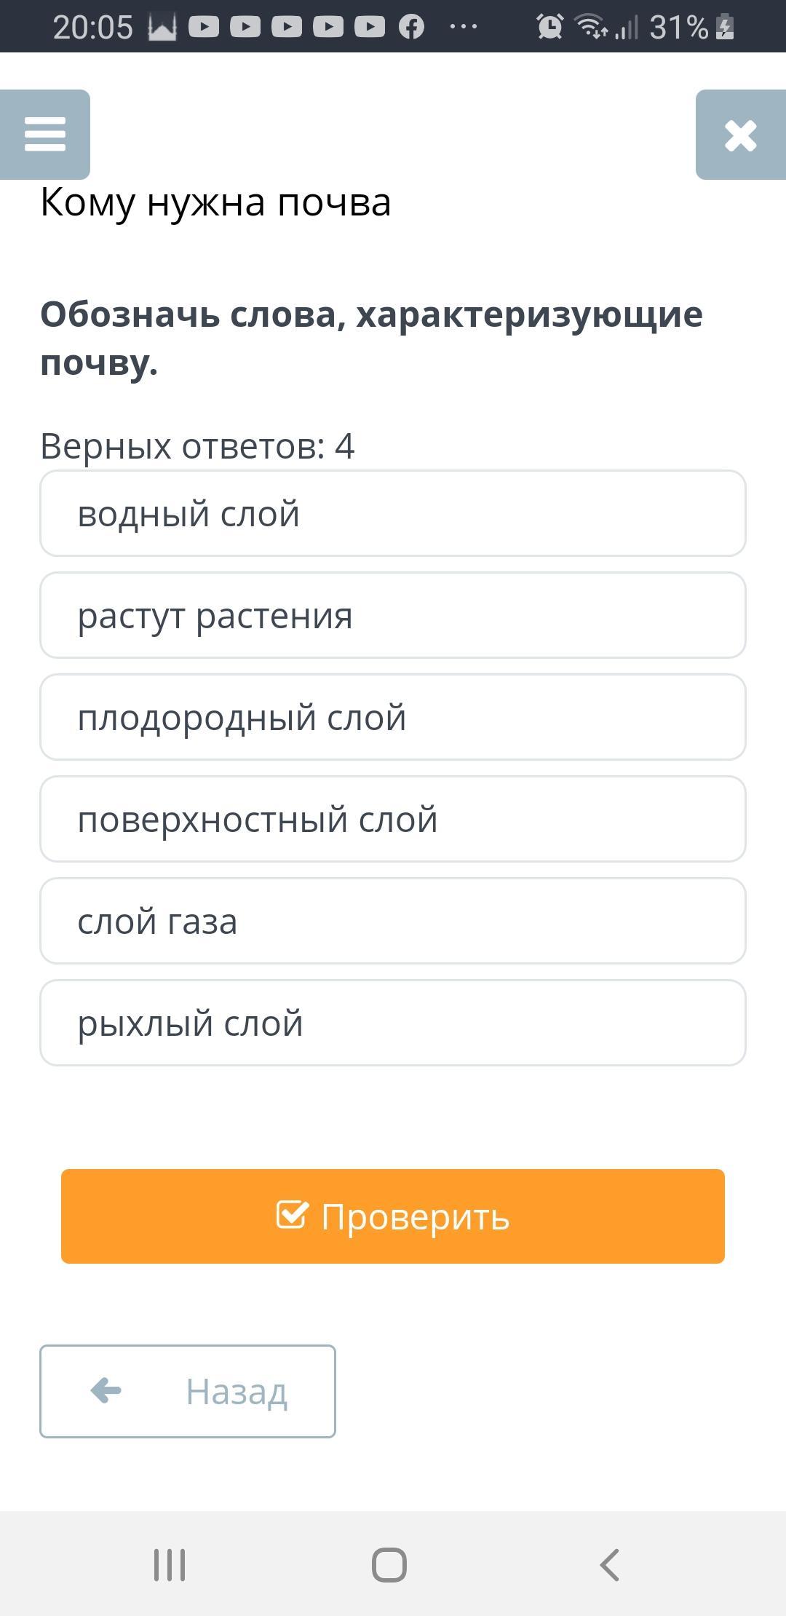Tap the first YouTube notification icon
The height and width of the screenshot is (1616, 786).
tap(204, 28)
